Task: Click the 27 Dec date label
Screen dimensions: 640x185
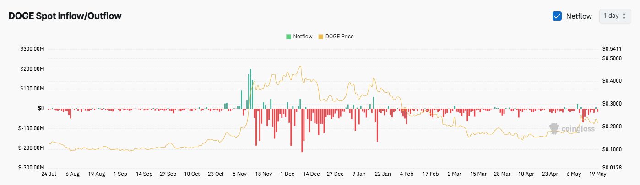Action: pos(336,174)
